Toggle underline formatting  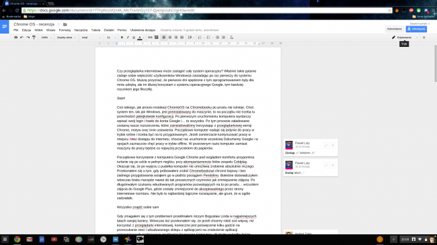point(134,38)
